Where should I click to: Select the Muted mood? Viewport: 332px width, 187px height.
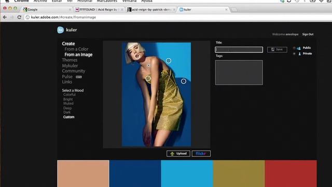(68, 103)
